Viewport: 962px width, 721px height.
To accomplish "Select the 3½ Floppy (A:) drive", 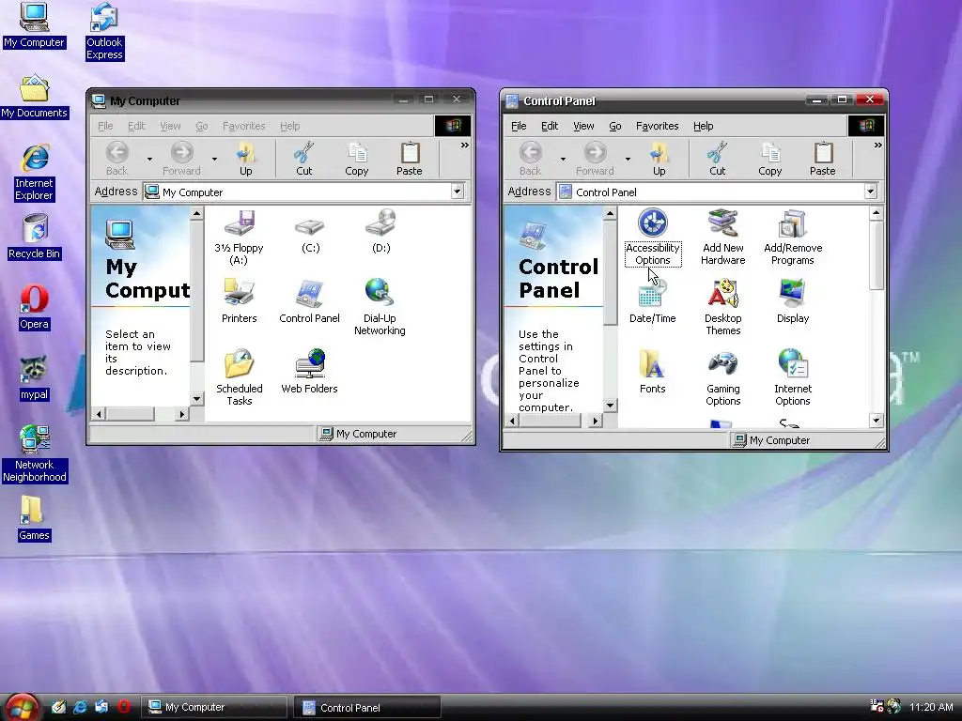I will coord(239,238).
